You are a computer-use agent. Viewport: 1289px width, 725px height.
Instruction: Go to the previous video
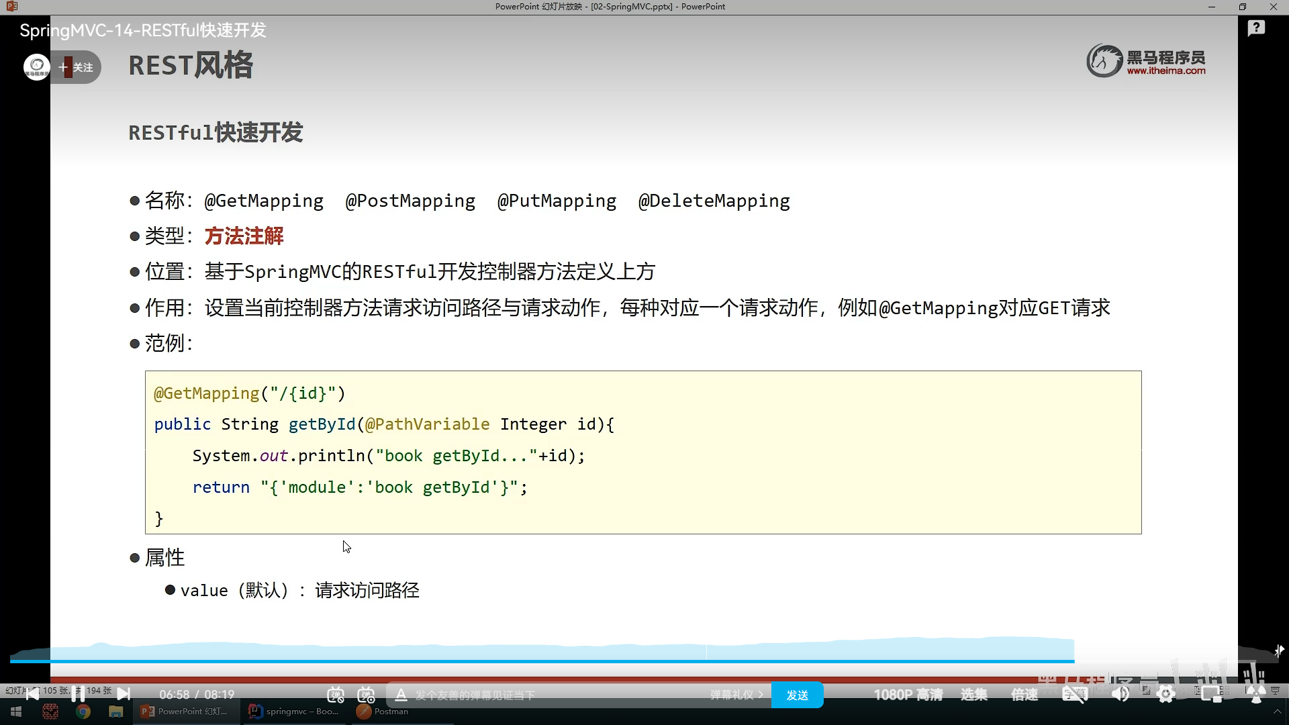click(x=32, y=694)
